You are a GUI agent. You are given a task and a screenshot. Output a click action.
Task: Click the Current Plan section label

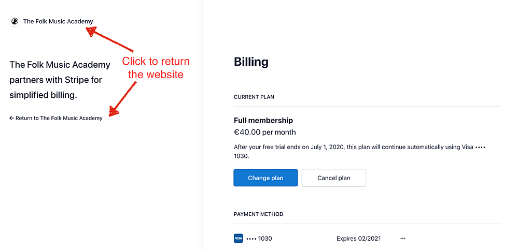[254, 97]
